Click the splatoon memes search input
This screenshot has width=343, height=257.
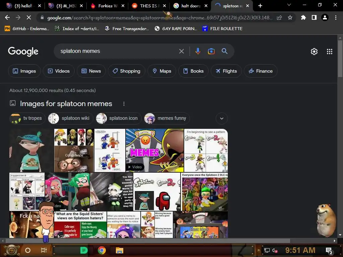point(118,51)
